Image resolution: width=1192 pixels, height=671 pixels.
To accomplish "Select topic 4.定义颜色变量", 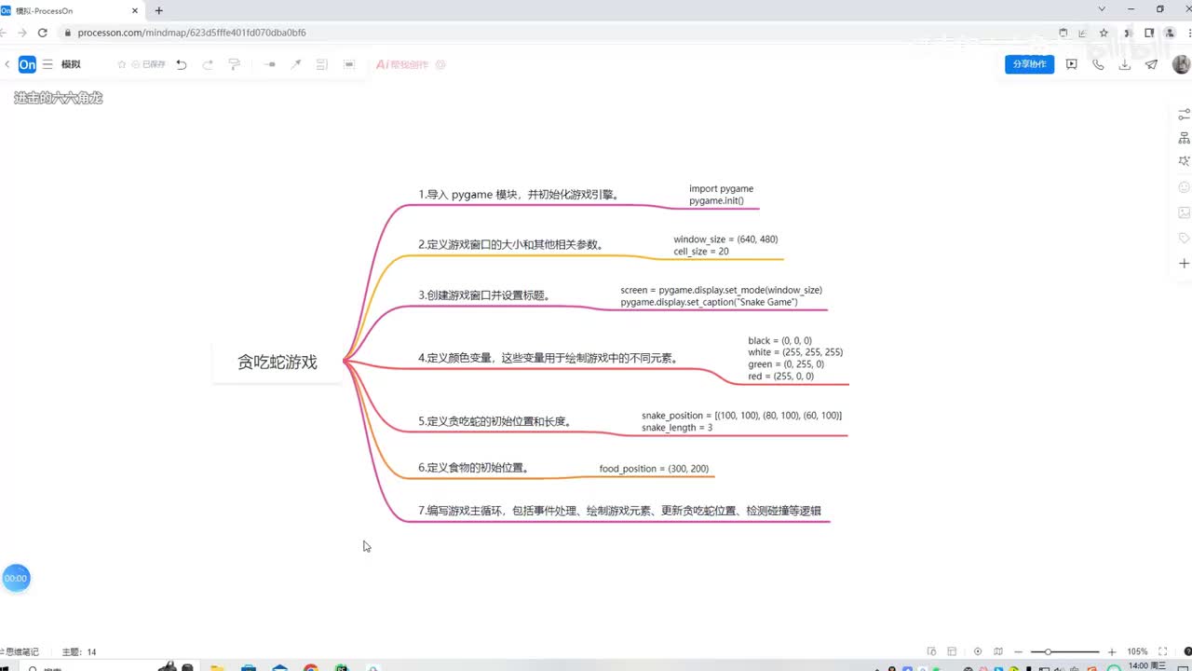I will click(548, 358).
